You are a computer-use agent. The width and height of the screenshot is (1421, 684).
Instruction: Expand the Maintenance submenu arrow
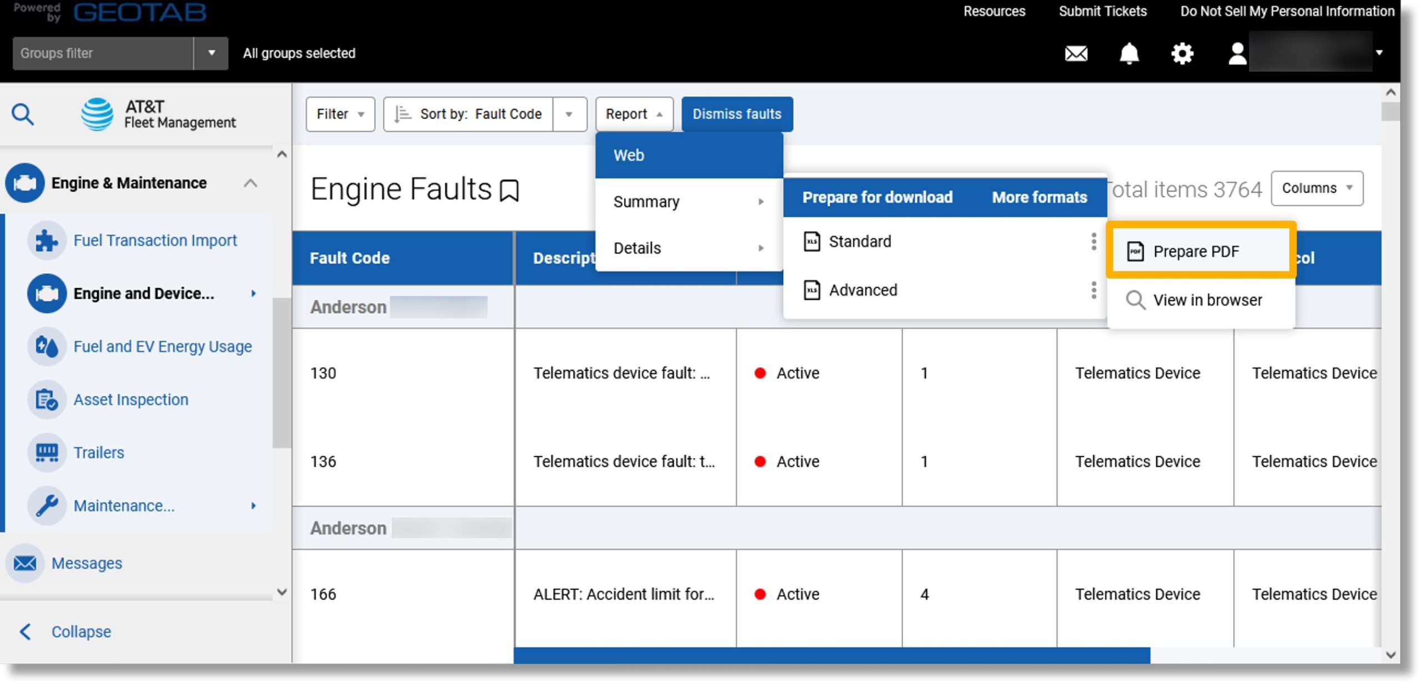254,506
